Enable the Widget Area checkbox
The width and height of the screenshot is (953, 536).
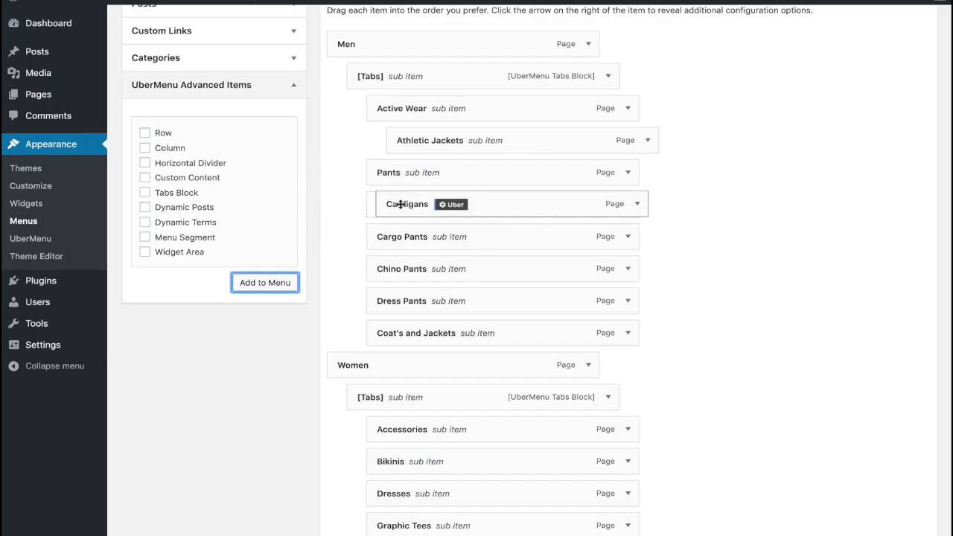pyautogui.click(x=144, y=252)
